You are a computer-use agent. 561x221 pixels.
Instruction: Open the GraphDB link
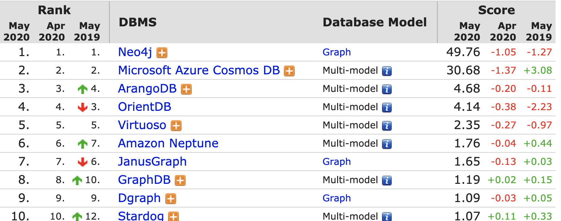144,180
